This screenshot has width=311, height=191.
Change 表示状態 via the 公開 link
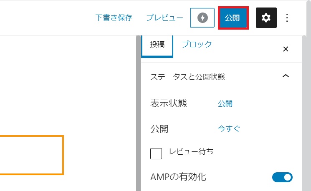tap(225, 104)
